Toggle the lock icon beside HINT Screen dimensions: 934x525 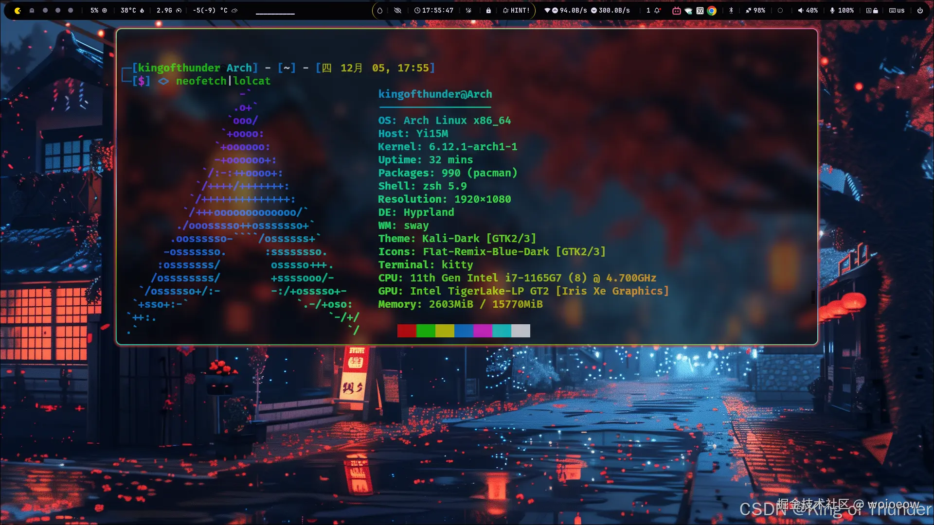[x=488, y=10]
